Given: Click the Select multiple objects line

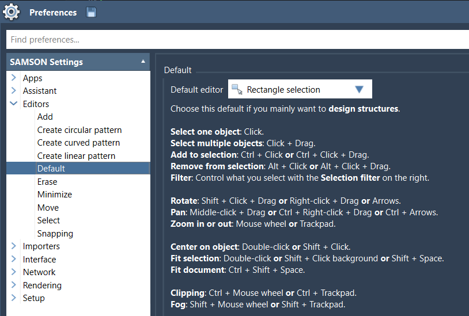Looking at the screenshot, I should (243, 143).
